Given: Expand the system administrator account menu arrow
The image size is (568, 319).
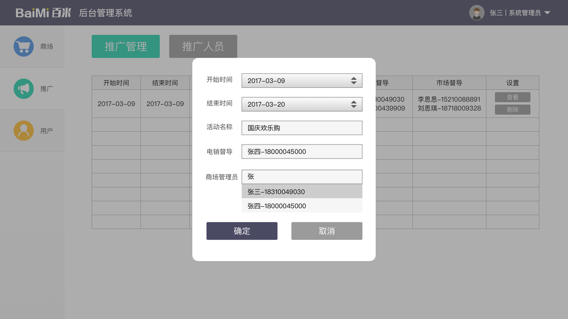Looking at the screenshot, I should pos(547,13).
